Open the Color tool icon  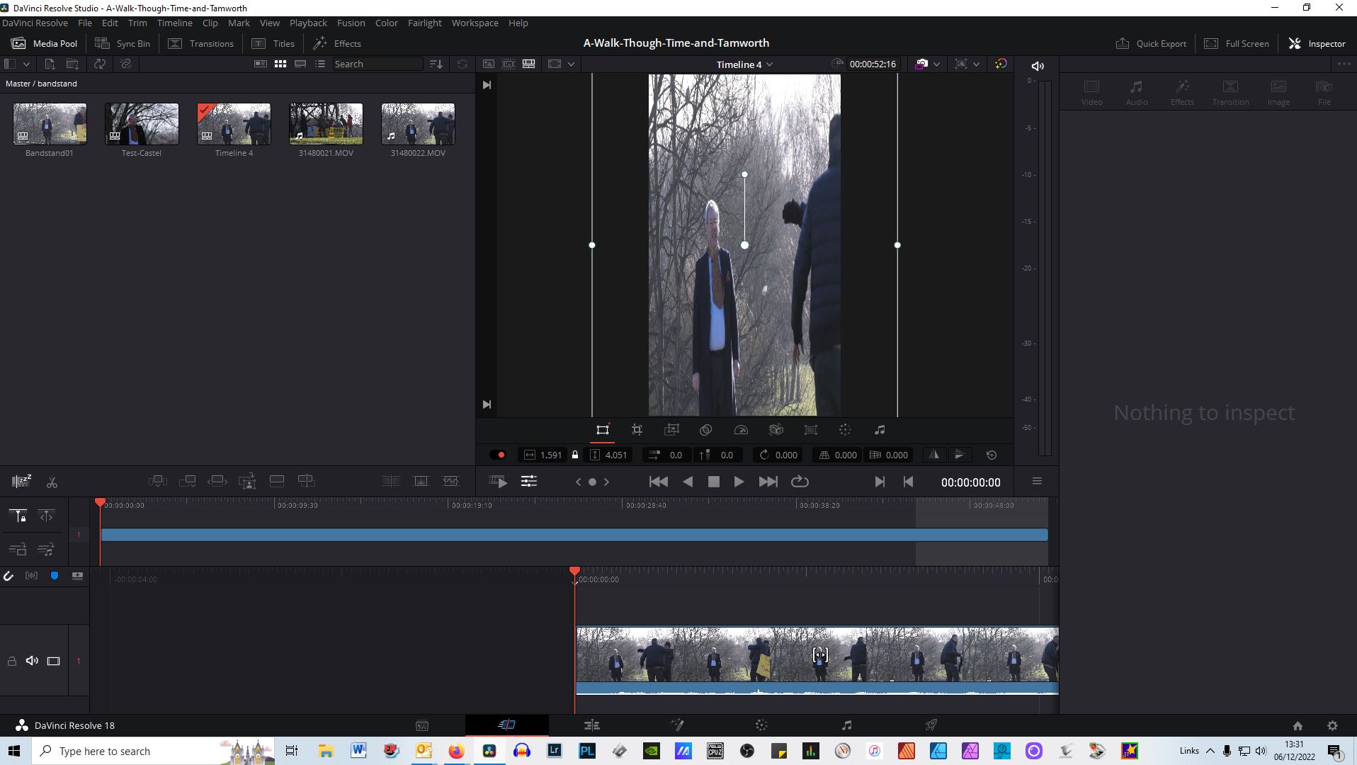pos(845,430)
